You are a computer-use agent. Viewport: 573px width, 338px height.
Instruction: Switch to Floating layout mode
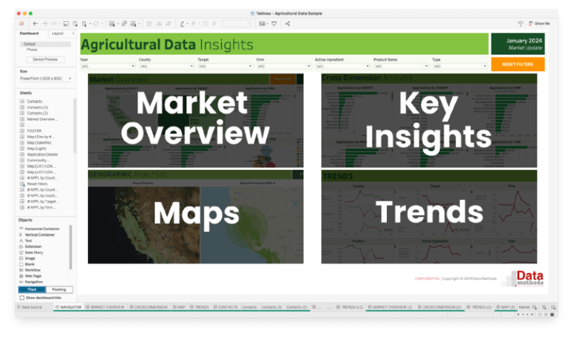(58, 289)
